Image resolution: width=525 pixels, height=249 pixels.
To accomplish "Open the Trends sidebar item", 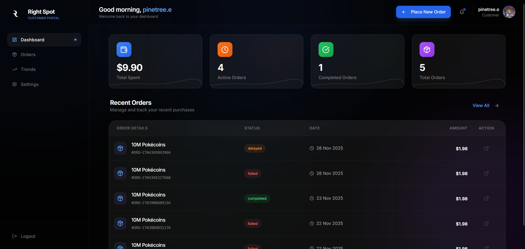I will tap(28, 69).
